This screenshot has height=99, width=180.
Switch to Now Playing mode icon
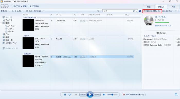tap(176, 95)
